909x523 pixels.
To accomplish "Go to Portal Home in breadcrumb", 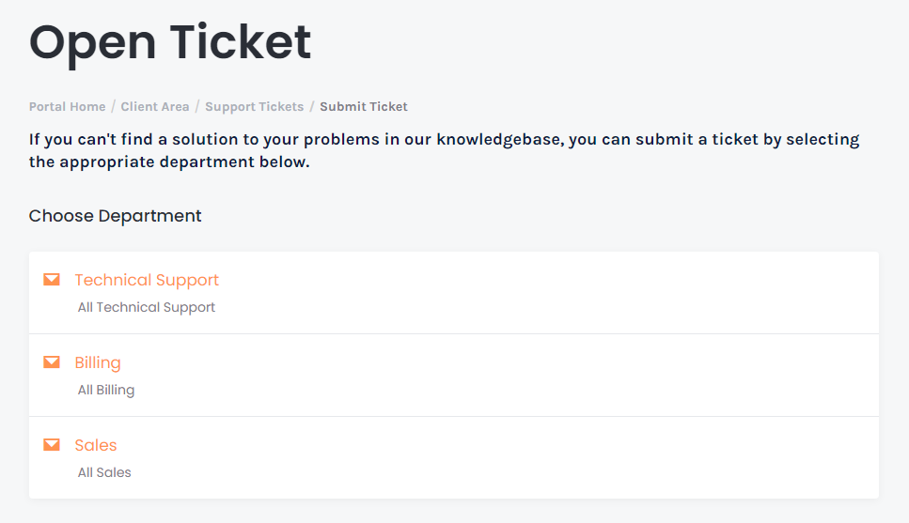I will (68, 106).
